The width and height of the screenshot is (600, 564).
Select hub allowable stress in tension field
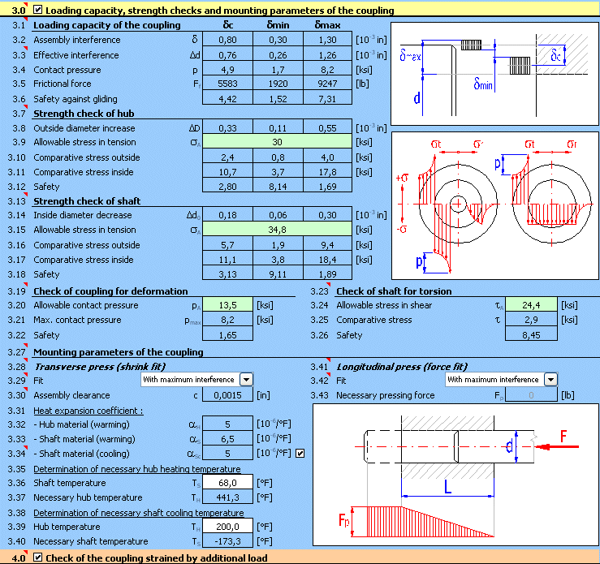pos(277,142)
